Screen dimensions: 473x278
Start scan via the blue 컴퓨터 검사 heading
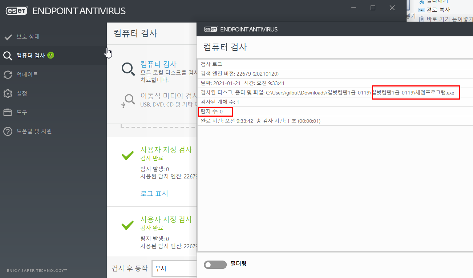pos(158,64)
